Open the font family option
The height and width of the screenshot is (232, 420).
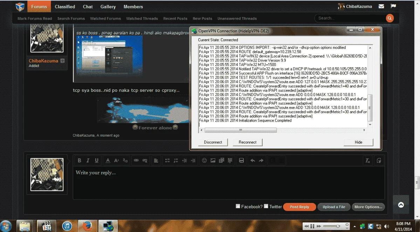coord(125,160)
